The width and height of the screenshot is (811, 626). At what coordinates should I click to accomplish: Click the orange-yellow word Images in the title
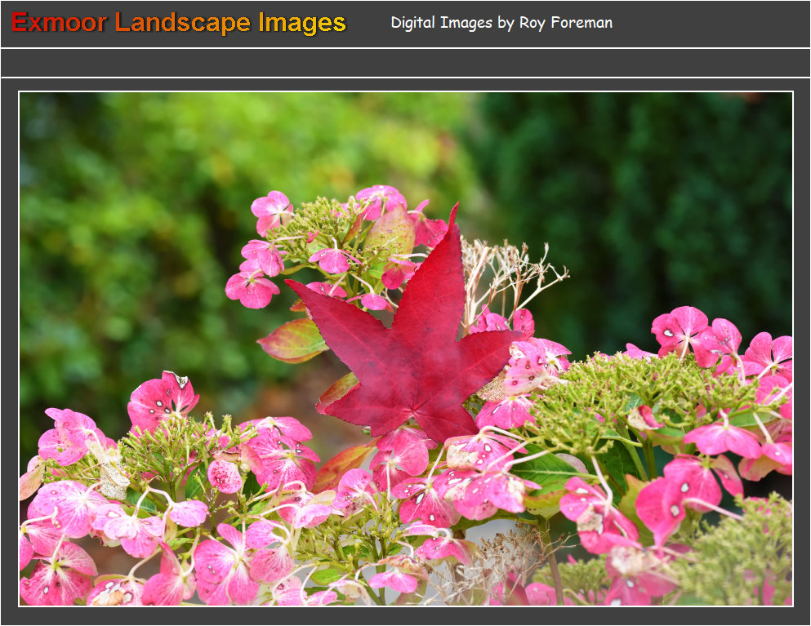coord(302,23)
